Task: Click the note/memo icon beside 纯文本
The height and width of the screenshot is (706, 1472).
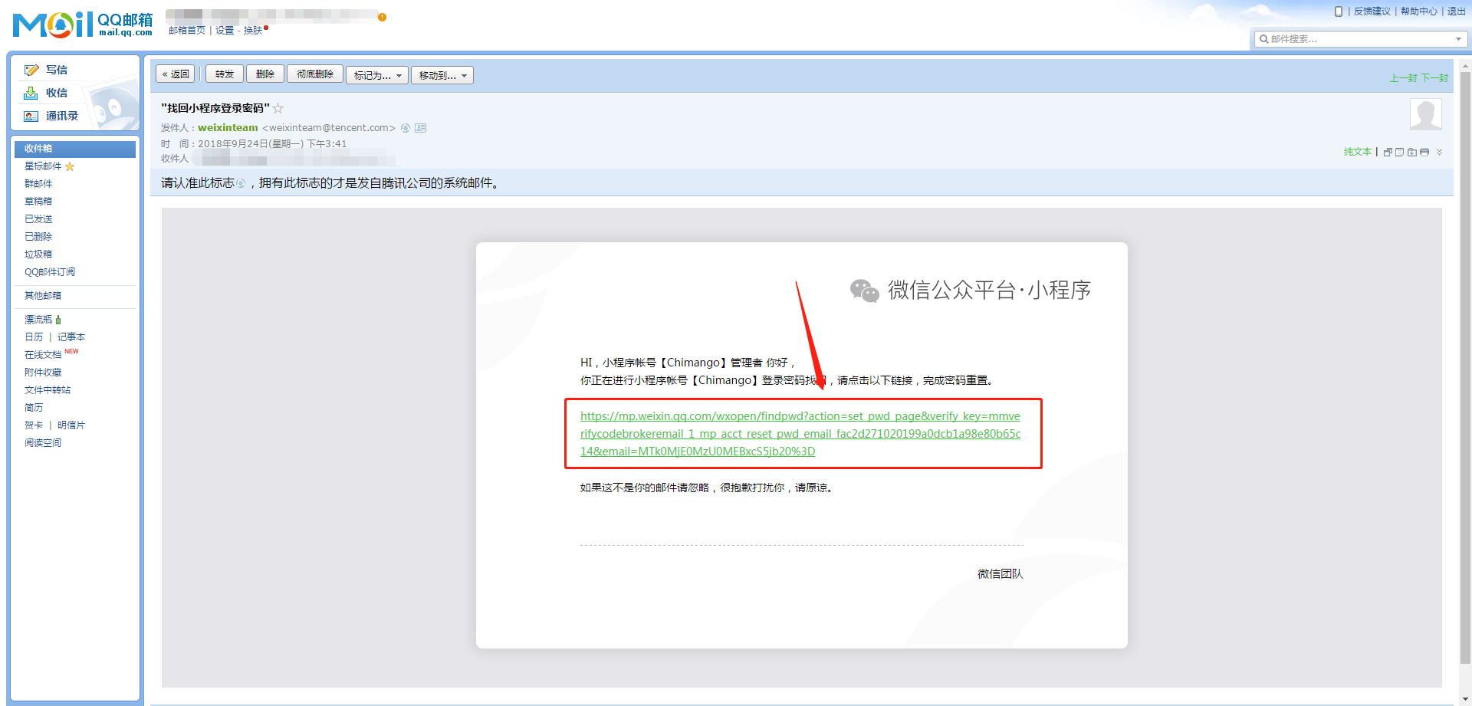Action: 1400,152
